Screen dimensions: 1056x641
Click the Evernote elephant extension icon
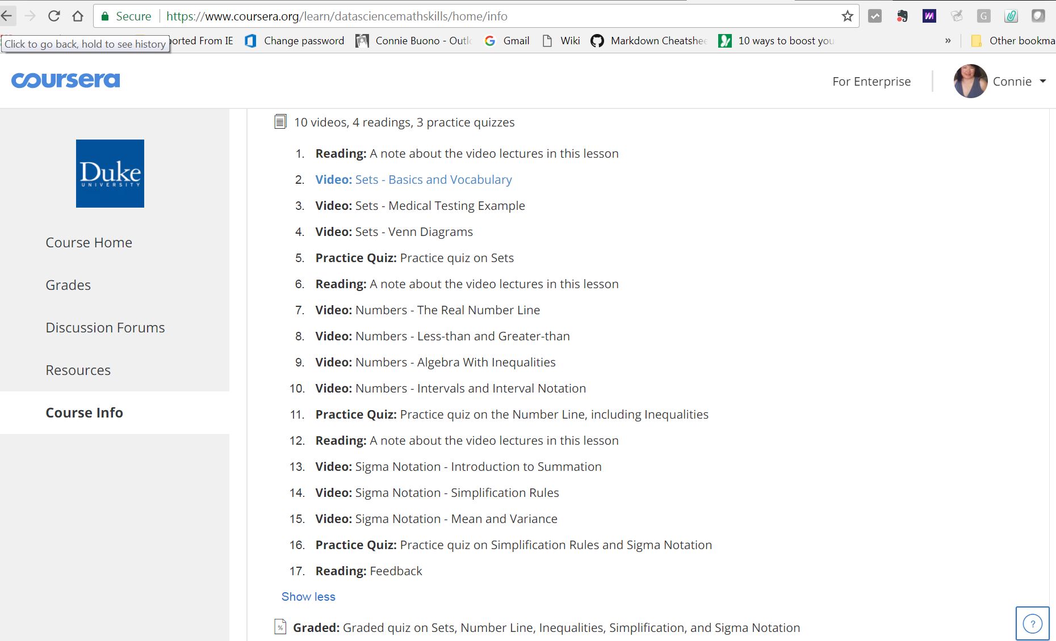(x=902, y=16)
